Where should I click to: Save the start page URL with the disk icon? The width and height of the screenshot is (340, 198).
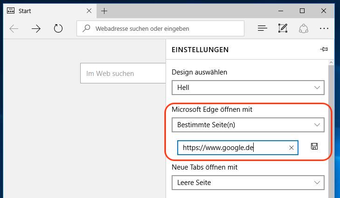(314, 146)
